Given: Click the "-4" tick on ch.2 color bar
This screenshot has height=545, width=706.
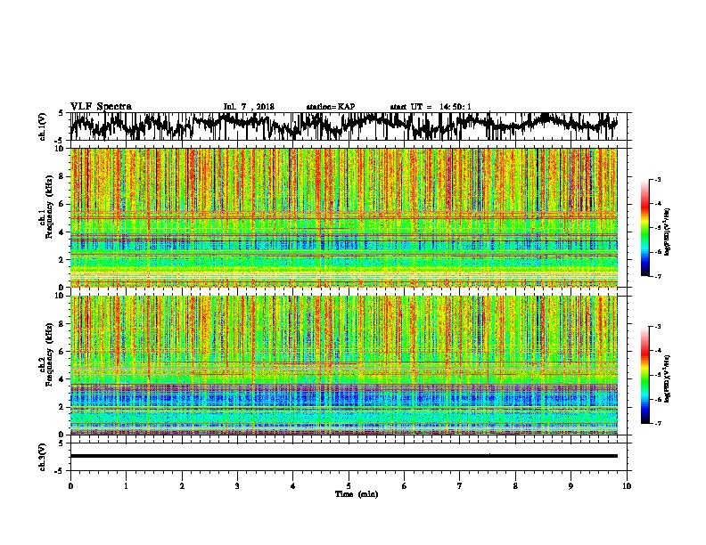Looking at the screenshot, I should pos(657,351).
